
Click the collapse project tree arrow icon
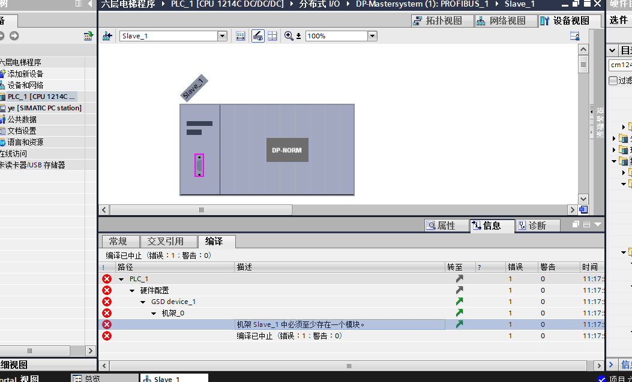click(x=90, y=4)
